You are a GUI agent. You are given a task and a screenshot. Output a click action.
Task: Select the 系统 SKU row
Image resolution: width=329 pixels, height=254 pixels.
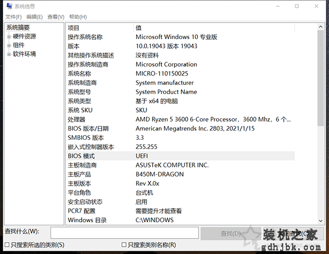click(181, 110)
